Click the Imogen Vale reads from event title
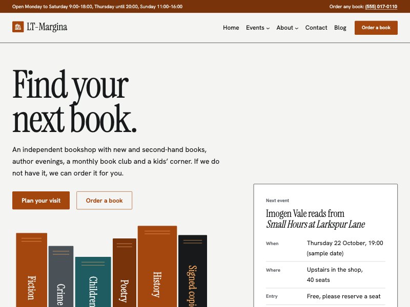This screenshot has width=410, height=307. [315, 219]
